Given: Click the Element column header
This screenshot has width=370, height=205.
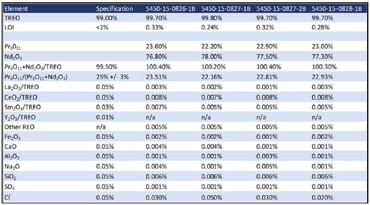Looking at the screenshot, I should coord(16,9).
